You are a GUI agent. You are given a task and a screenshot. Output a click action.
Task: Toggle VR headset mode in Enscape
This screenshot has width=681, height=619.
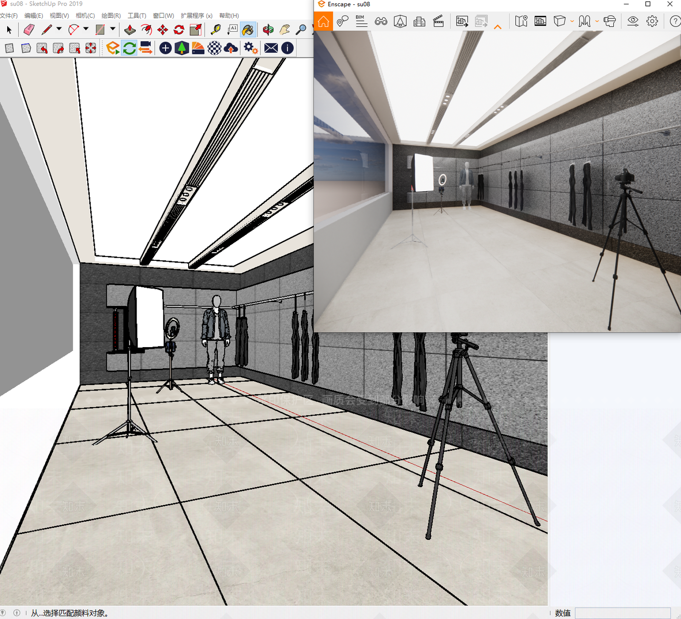[x=609, y=21]
